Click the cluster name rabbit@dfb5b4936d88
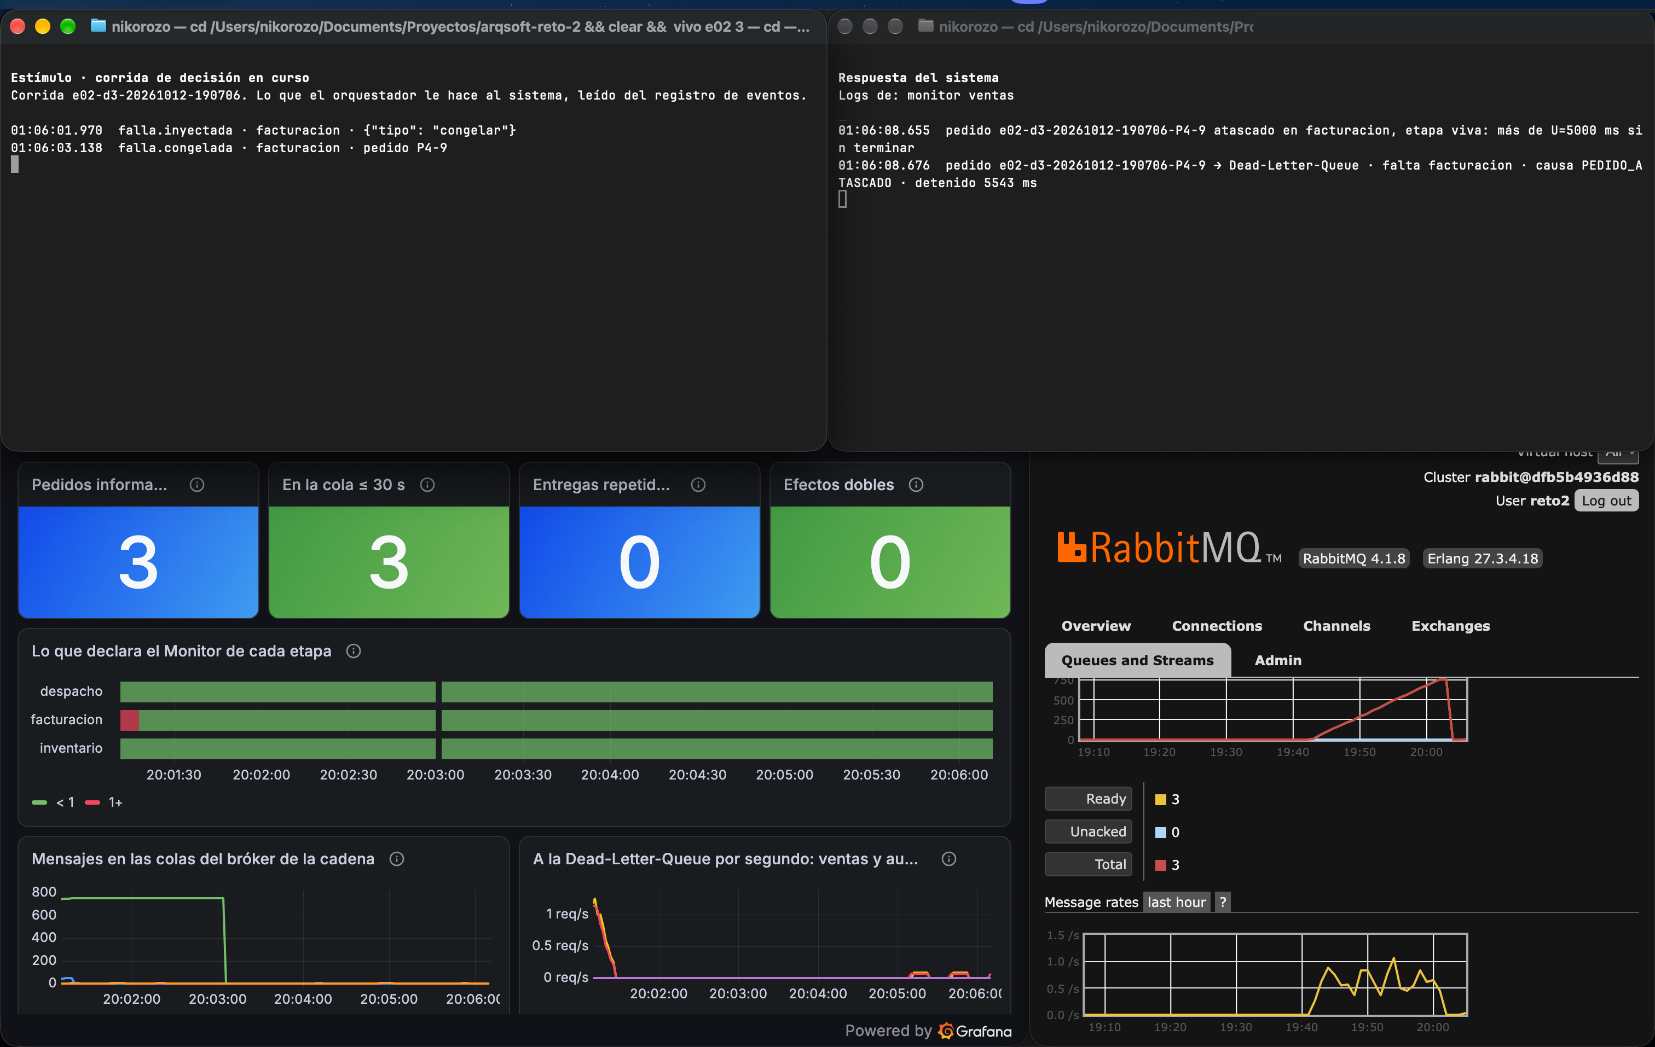 tap(1556, 478)
